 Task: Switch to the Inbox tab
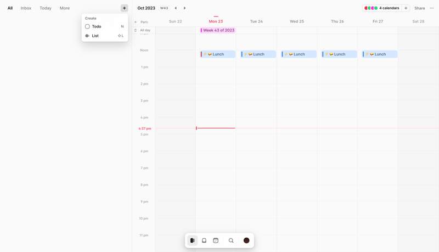[x=26, y=8]
